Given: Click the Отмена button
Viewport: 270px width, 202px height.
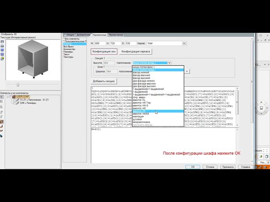Looking at the screenshot, I should [x=210, y=167].
